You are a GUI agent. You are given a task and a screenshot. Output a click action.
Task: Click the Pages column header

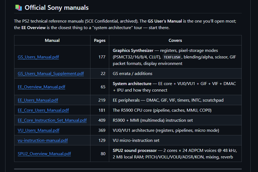pyautogui.click(x=100, y=40)
